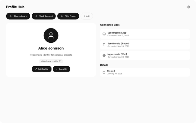Click the large Alice Johnson avatar
The height and width of the screenshot is (123, 196).
(x=51, y=35)
